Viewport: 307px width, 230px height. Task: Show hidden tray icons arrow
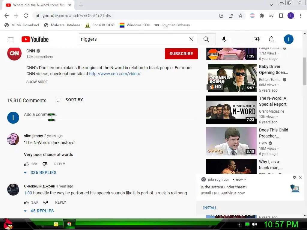tap(240, 225)
